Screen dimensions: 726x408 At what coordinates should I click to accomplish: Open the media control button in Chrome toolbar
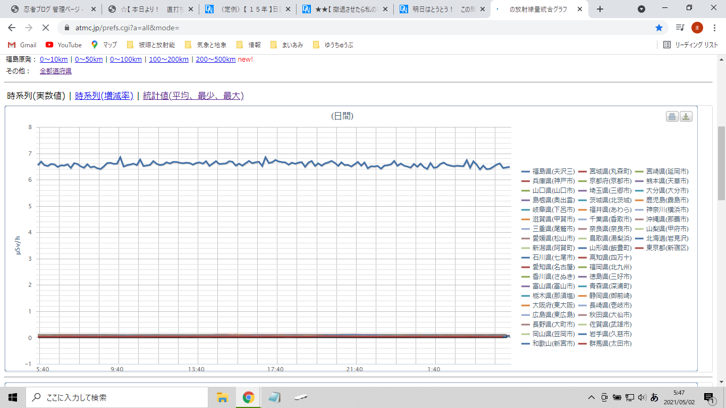pos(680,28)
